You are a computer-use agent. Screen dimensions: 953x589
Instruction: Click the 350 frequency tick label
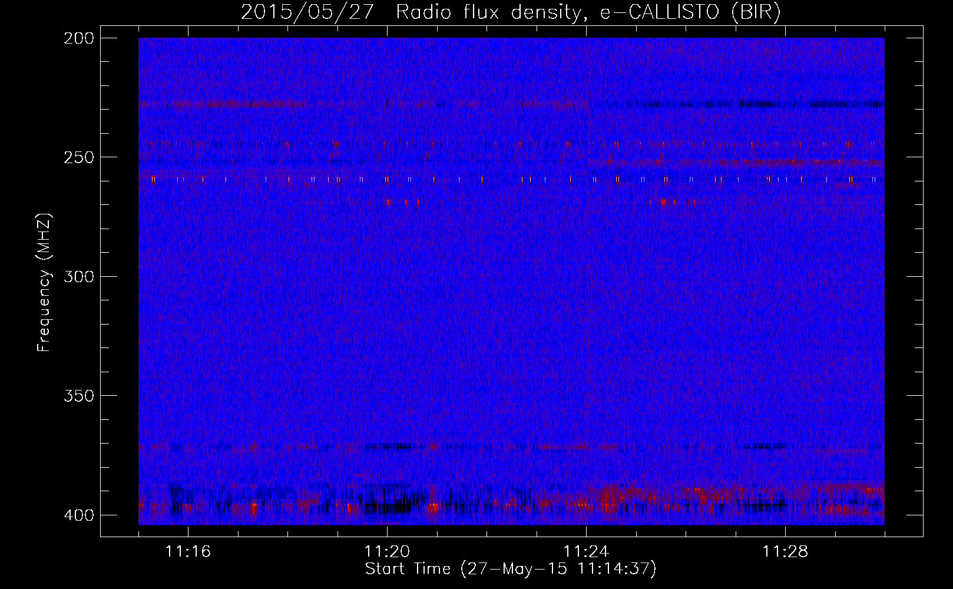(x=79, y=396)
